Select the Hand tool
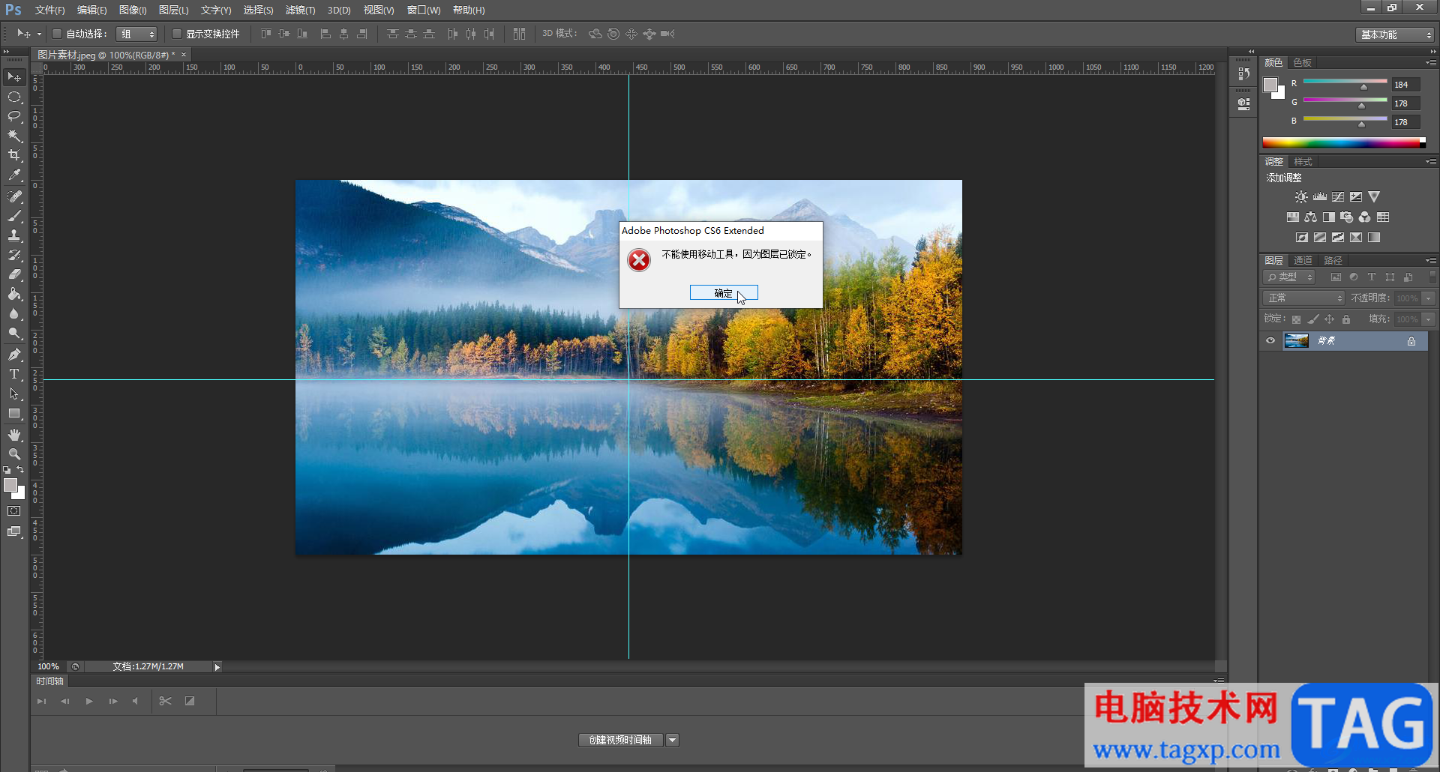The image size is (1440, 772). pos(14,435)
